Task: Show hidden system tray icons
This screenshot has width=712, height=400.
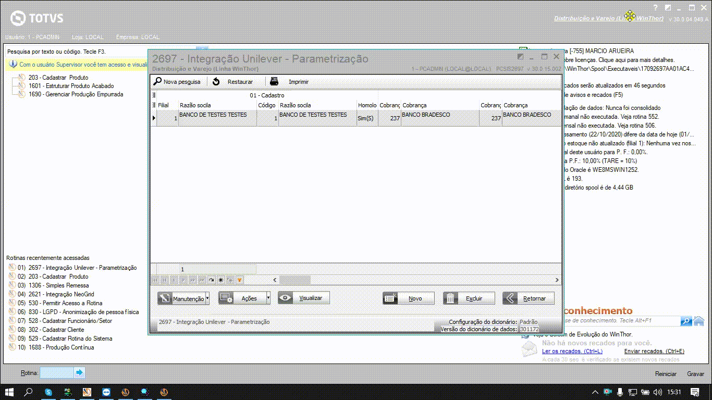Action: (x=595, y=392)
